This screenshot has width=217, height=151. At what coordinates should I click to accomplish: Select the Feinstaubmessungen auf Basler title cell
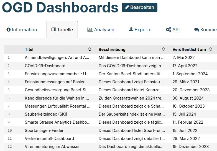[x=57, y=82]
